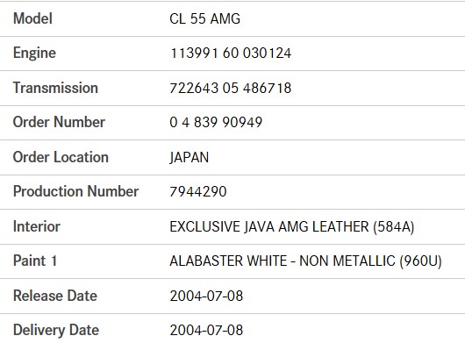This screenshot has width=465, height=343.
Task: Click the Engine row label
Action: click(34, 54)
